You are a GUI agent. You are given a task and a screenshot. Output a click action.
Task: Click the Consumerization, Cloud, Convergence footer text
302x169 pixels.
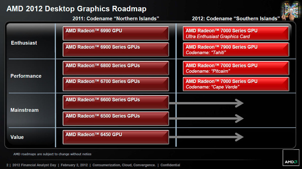[124, 165]
